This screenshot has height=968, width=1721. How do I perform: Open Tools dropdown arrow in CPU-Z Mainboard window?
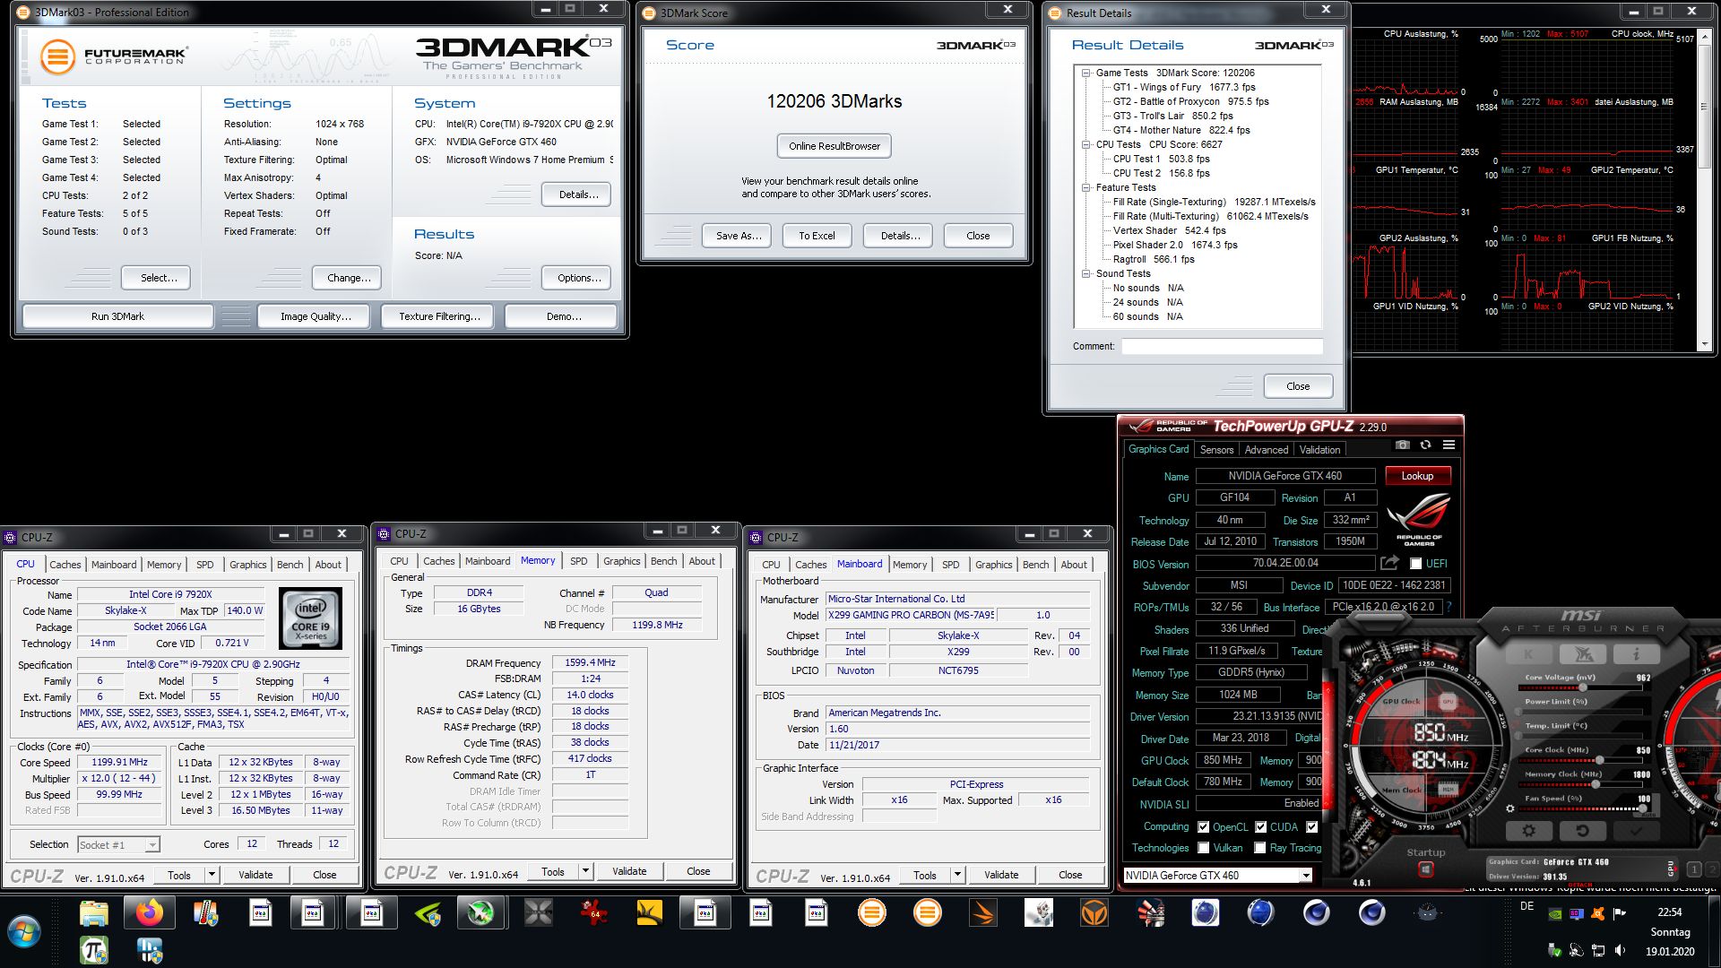click(957, 875)
